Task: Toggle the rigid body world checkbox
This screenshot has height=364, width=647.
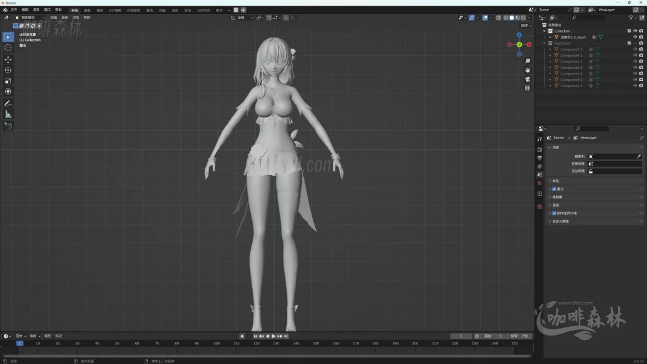Action: click(554, 214)
